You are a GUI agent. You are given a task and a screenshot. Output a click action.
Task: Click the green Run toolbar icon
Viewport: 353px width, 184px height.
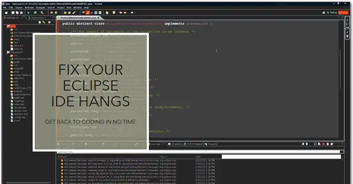point(35,13)
